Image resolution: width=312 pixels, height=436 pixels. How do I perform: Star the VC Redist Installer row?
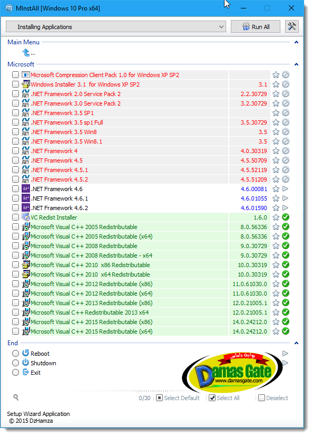pyautogui.click(x=276, y=217)
